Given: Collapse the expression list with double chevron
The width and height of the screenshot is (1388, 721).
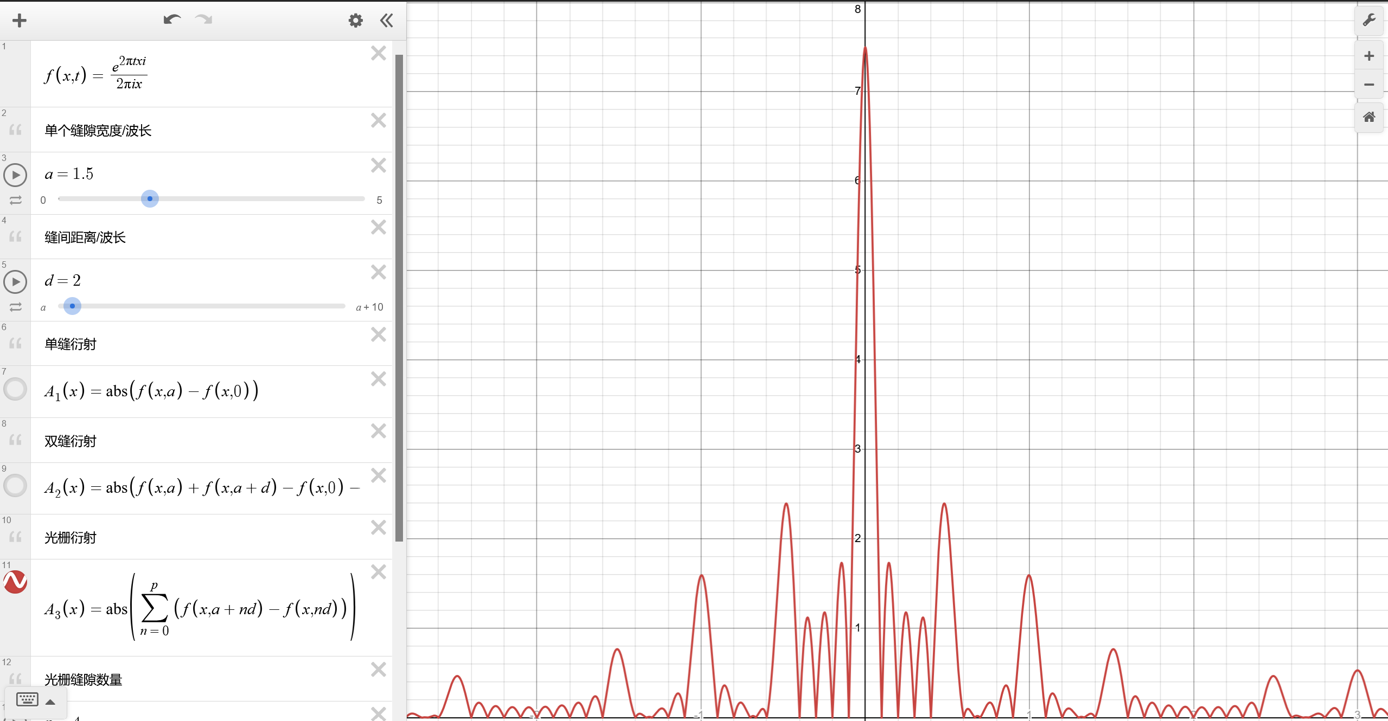Looking at the screenshot, I should pos(386,21).
